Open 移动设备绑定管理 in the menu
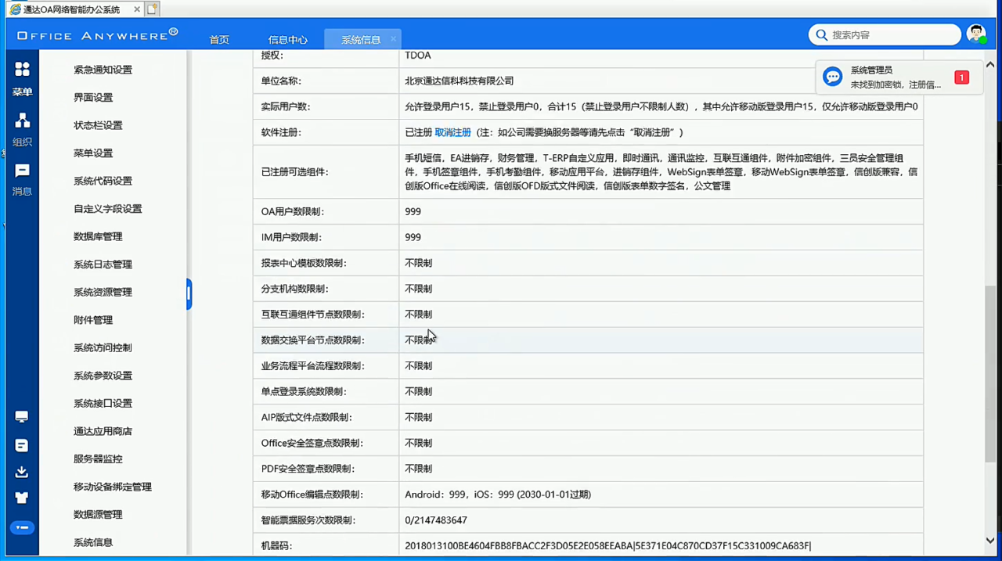 [113, 487]
